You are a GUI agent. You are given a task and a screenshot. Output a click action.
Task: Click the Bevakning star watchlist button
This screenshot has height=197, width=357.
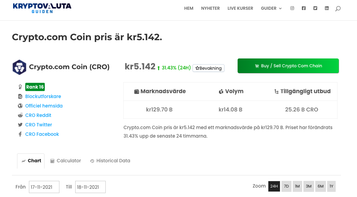208,68
